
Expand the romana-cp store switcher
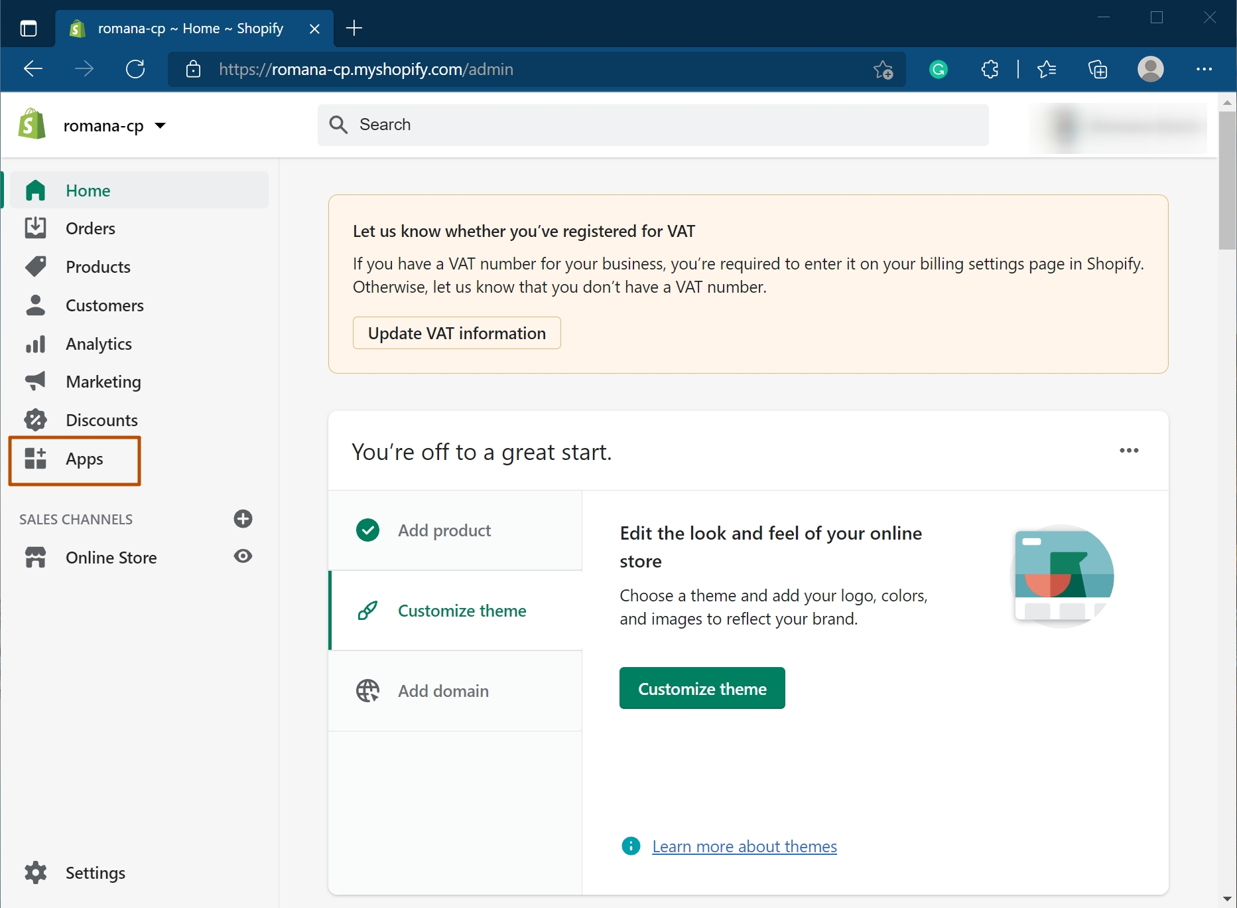point(113,125)
